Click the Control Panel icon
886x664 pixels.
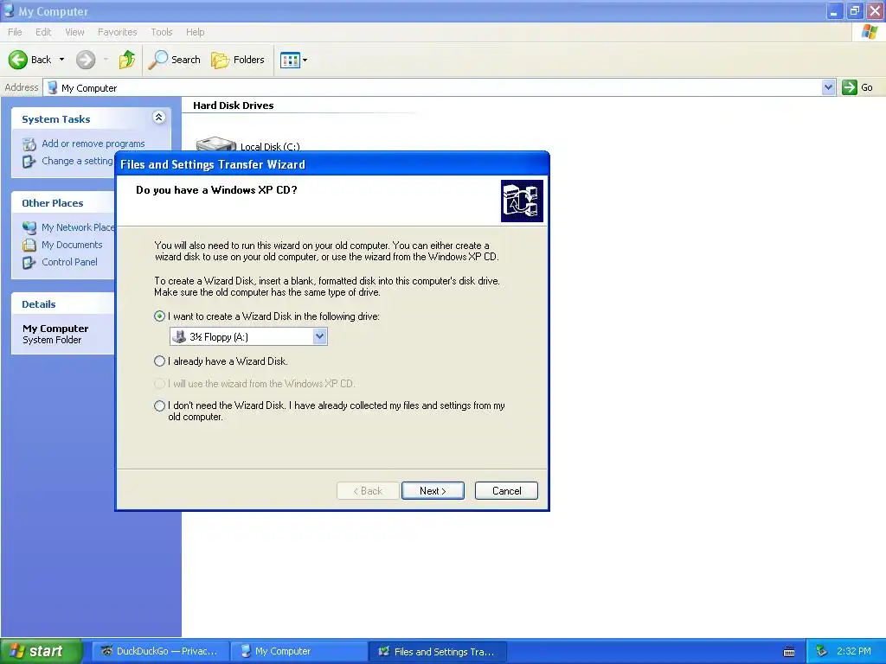(x=29, y=263)
